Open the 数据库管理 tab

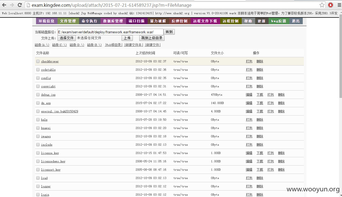tap(113, 21)
